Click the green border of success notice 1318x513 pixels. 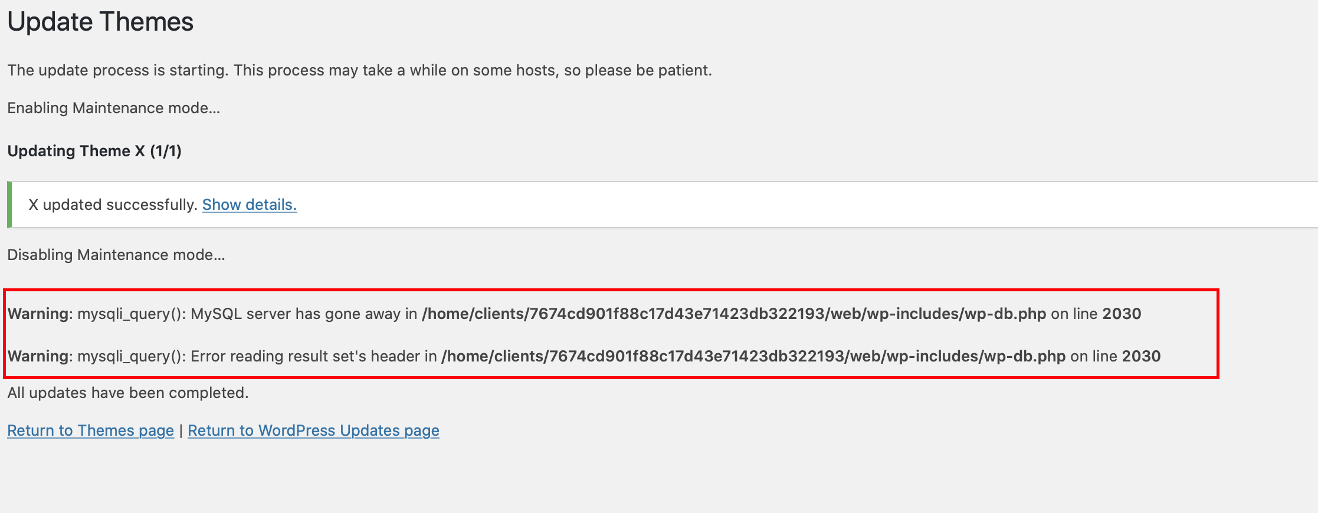tap(9, 205)
